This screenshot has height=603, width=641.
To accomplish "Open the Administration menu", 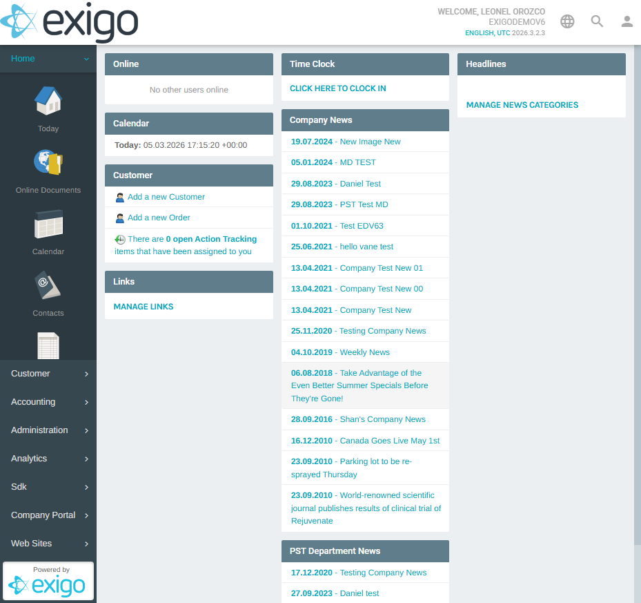I will coord(48,430).
